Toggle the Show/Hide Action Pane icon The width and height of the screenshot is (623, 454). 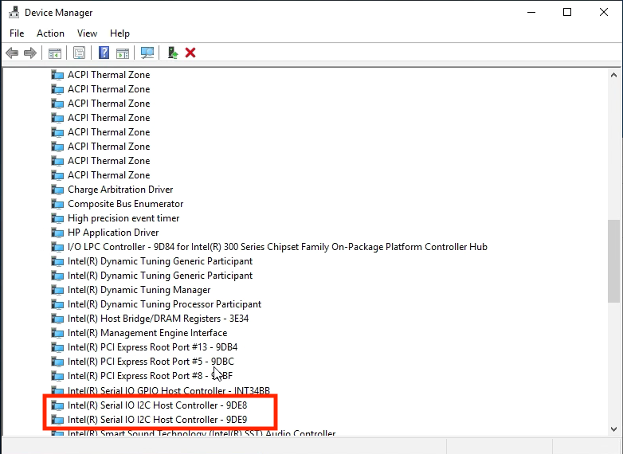[123, 53]
